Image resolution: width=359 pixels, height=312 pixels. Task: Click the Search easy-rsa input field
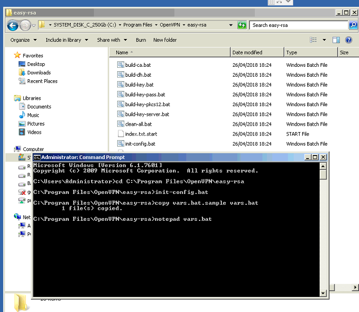click(298, 25)
